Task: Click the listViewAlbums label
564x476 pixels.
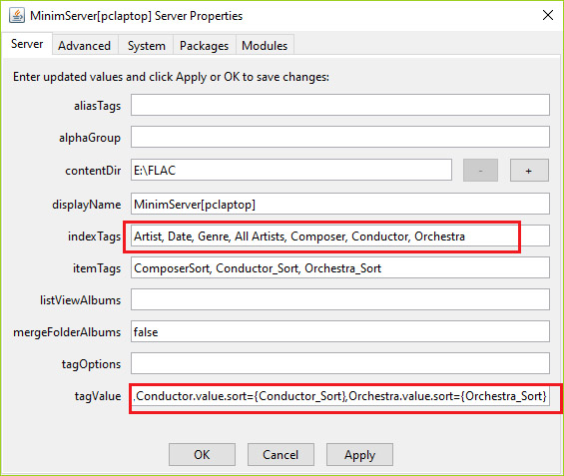Action: tap(81, 300)
